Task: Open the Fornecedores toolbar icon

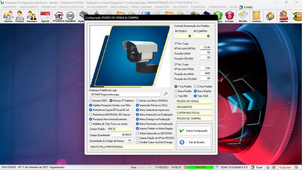Action: 20,17
